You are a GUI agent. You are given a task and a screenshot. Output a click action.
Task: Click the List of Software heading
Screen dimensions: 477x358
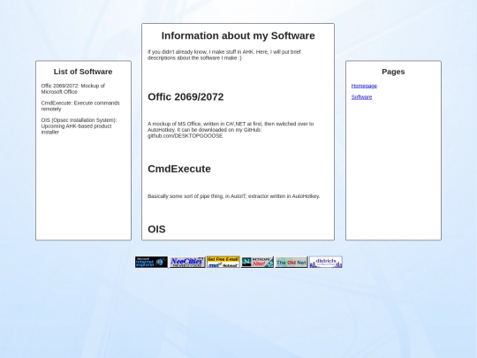83,72
